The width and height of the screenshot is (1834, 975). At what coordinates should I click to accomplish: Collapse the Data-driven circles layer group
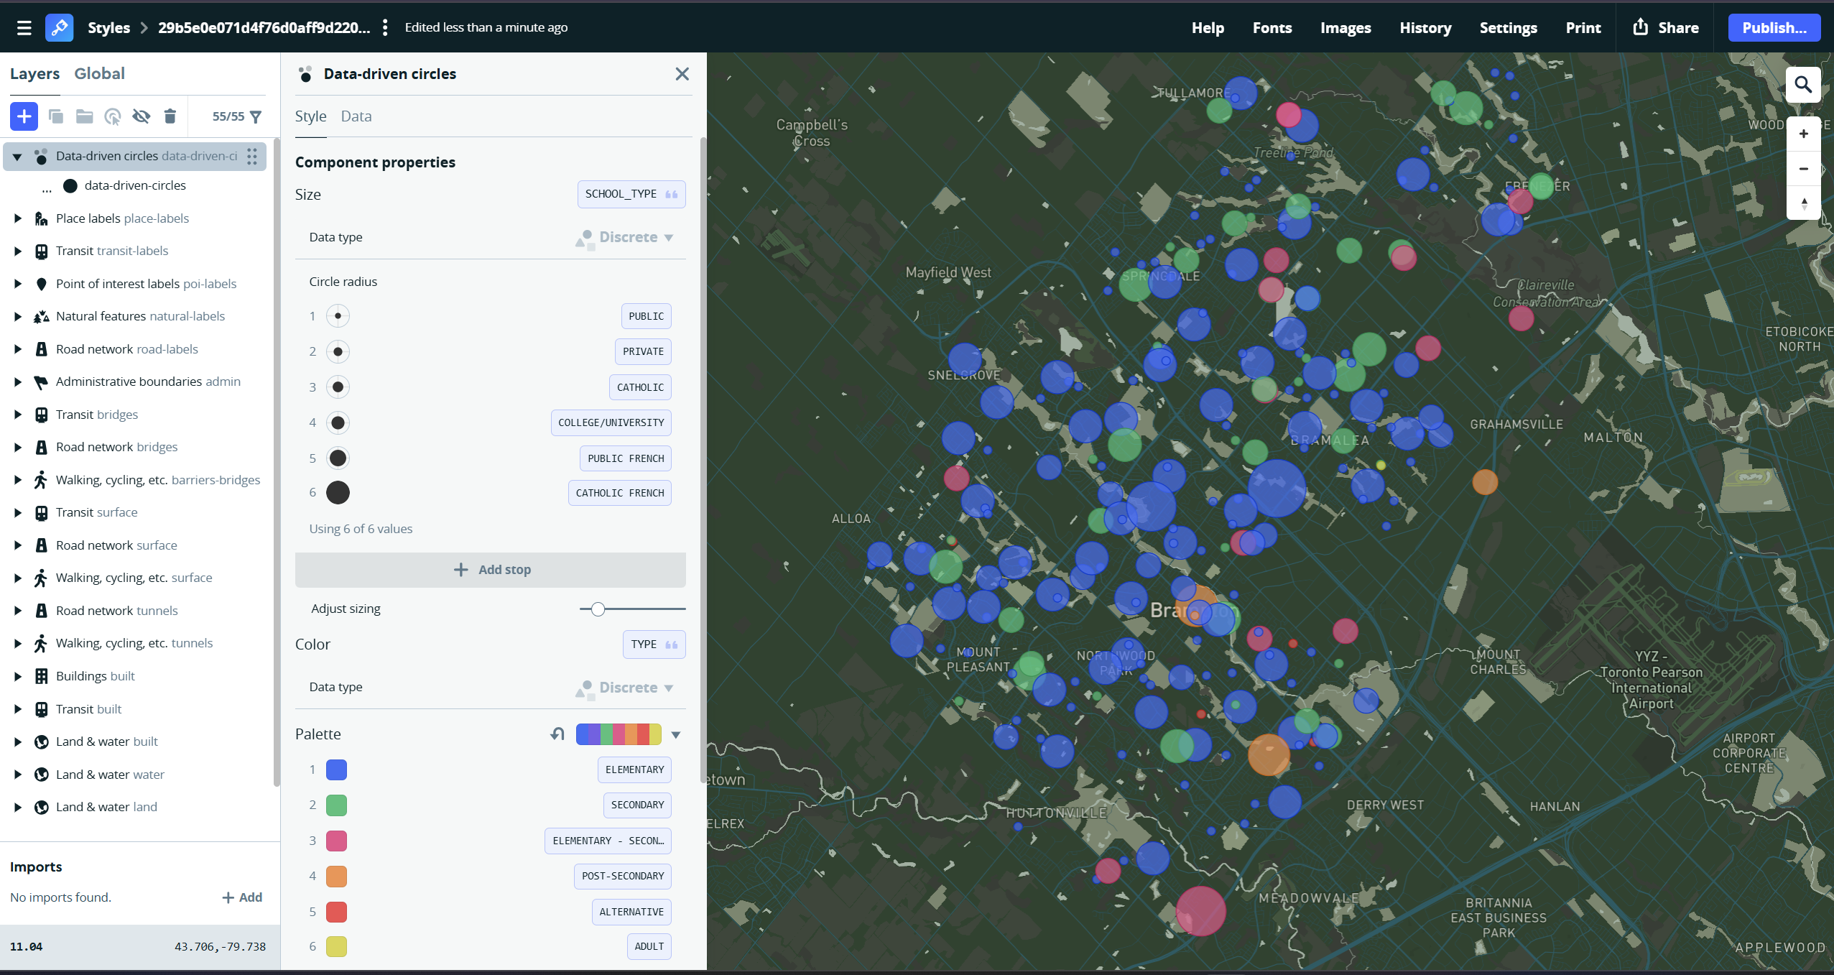click(17, 156)
